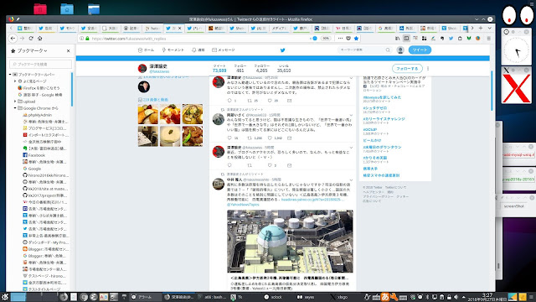Select the ツイート count 73,689 tab
Screen dimensions: 536x302
[x=219, y=68]
